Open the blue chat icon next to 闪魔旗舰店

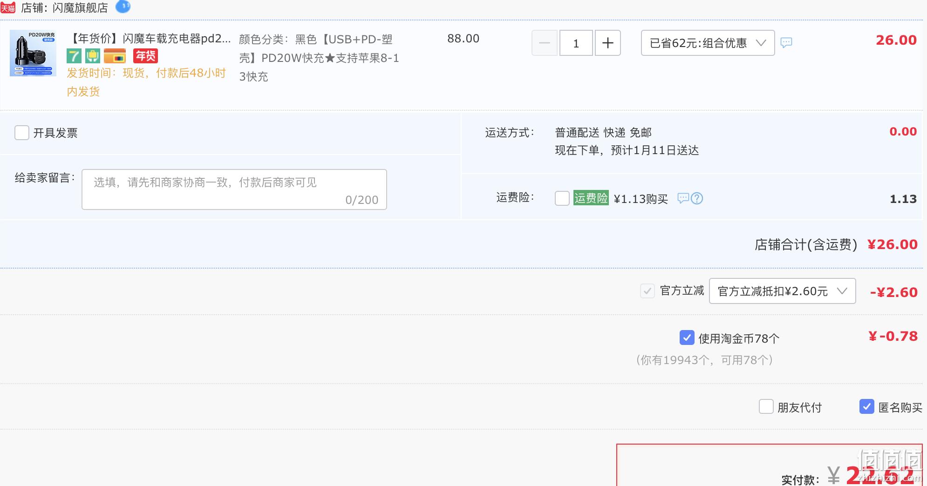click(123, 7)
